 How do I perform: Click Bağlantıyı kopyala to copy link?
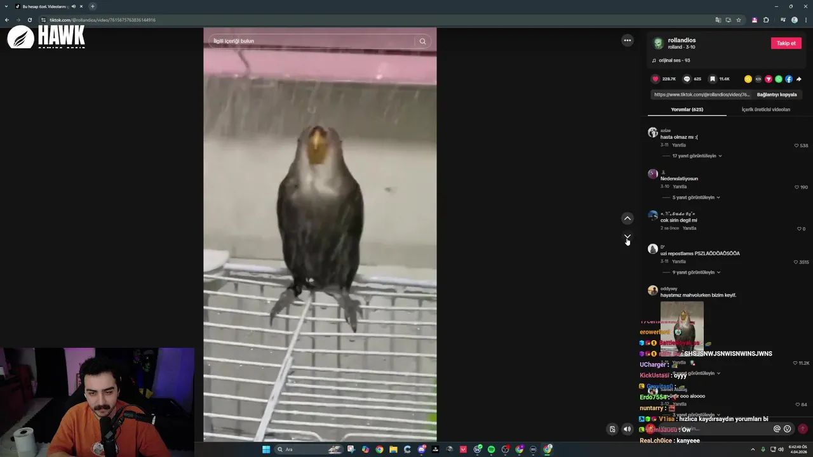777,95
